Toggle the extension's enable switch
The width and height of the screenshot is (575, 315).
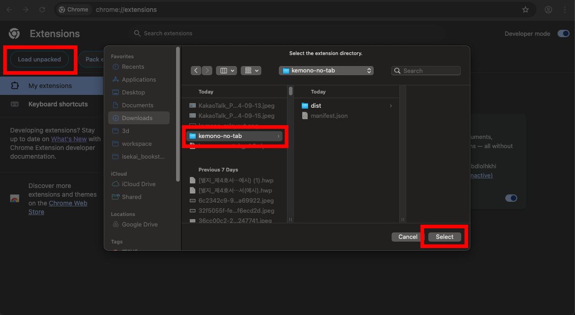pyautogui.click(x=511, y=198)
